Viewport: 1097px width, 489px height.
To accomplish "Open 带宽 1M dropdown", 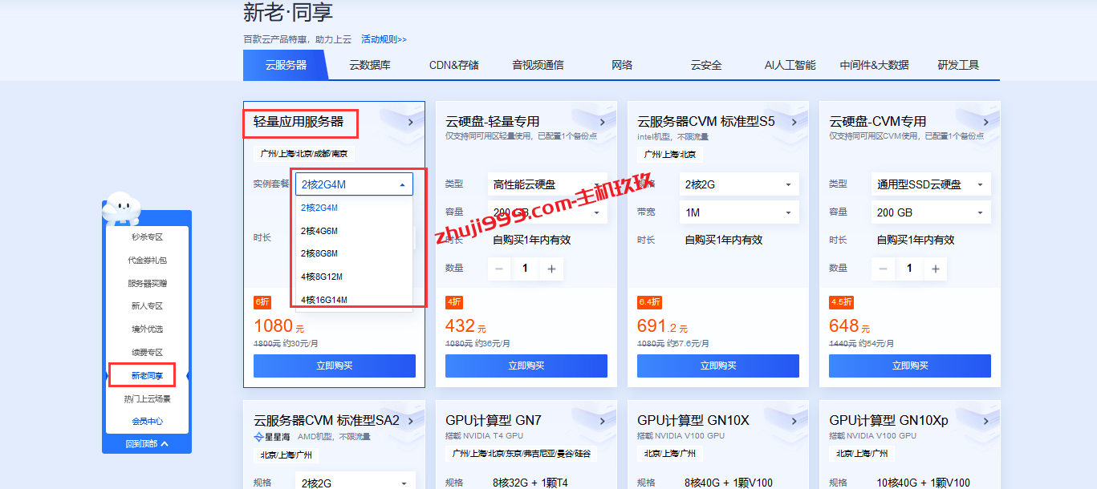I will click(739, 212).
